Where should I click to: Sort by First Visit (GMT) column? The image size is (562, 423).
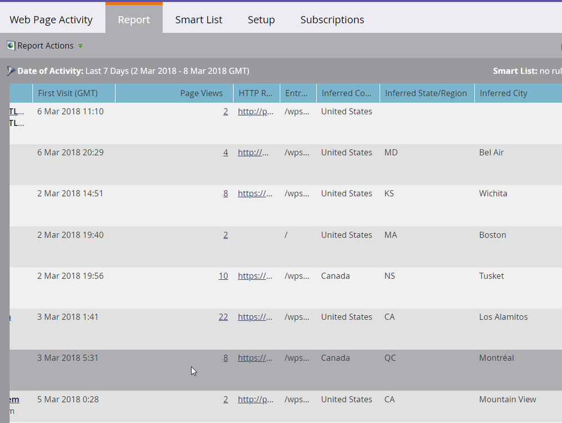coord(68,93)
